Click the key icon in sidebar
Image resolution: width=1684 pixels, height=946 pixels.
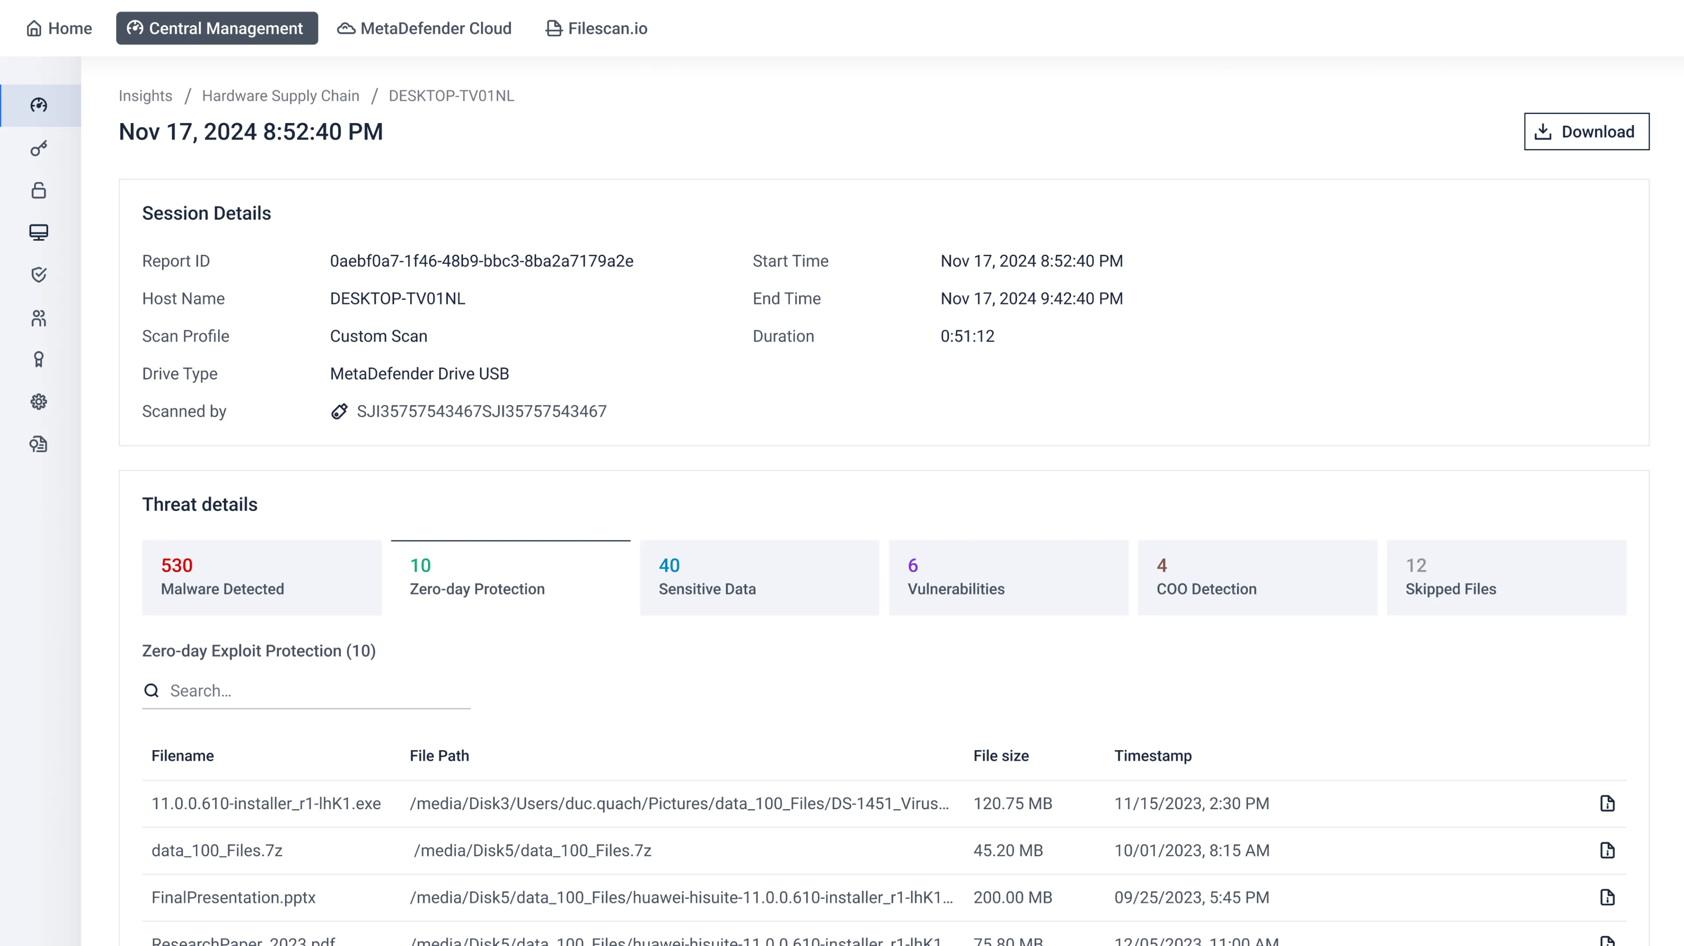point(39,149)
